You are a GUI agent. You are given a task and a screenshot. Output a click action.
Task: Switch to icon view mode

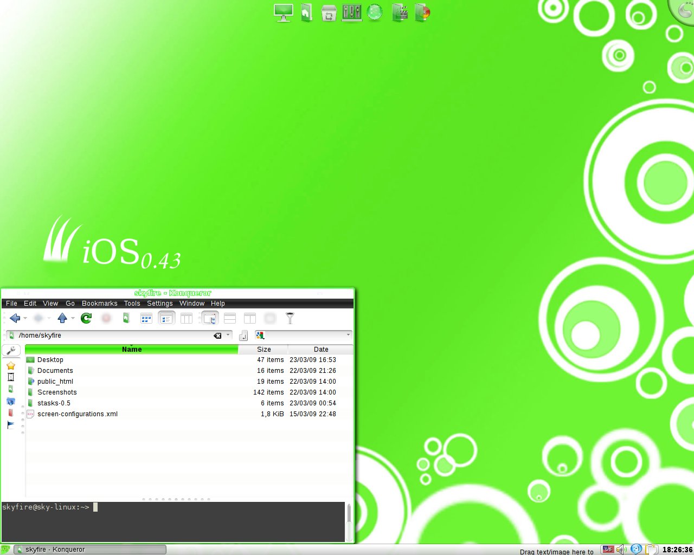click(146, 318)
